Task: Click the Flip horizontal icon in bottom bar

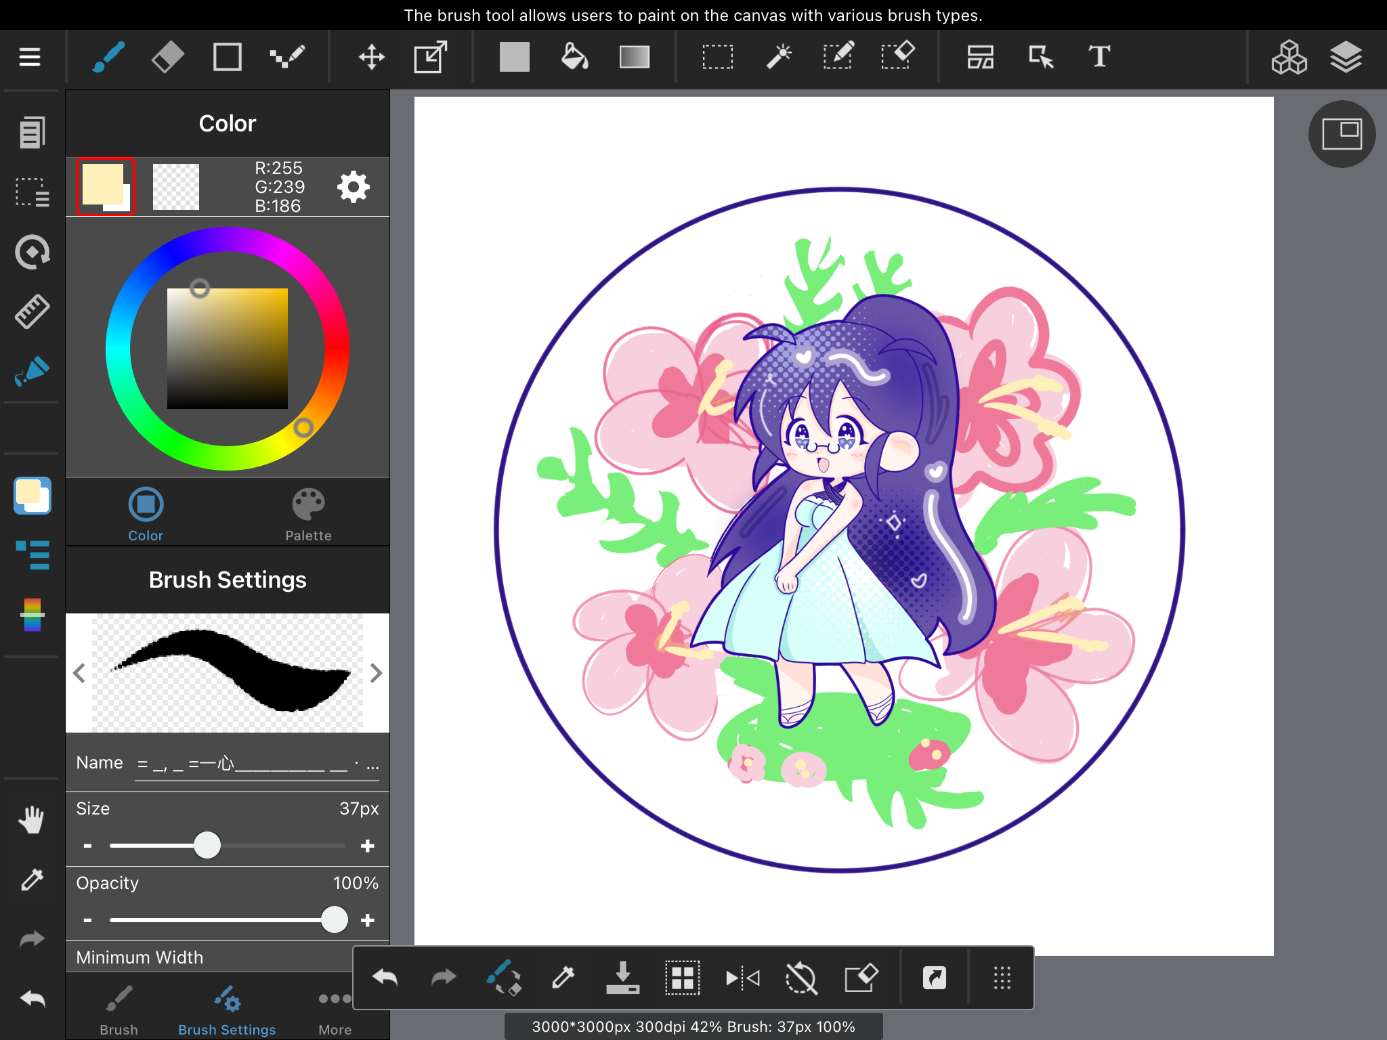Action: click(742, 978)
